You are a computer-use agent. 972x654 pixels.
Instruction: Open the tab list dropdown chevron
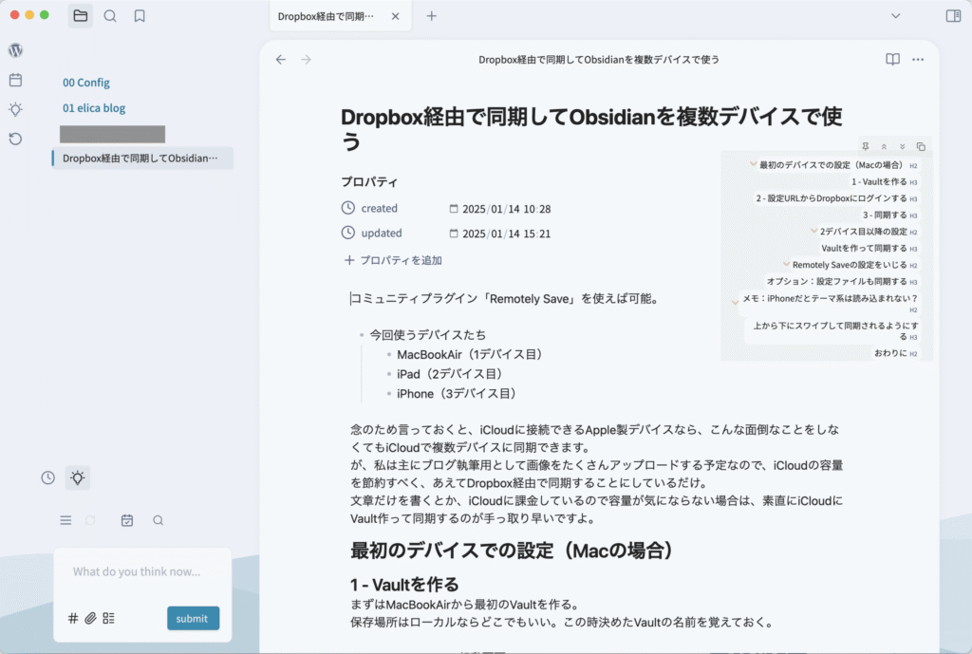(896, 16)
